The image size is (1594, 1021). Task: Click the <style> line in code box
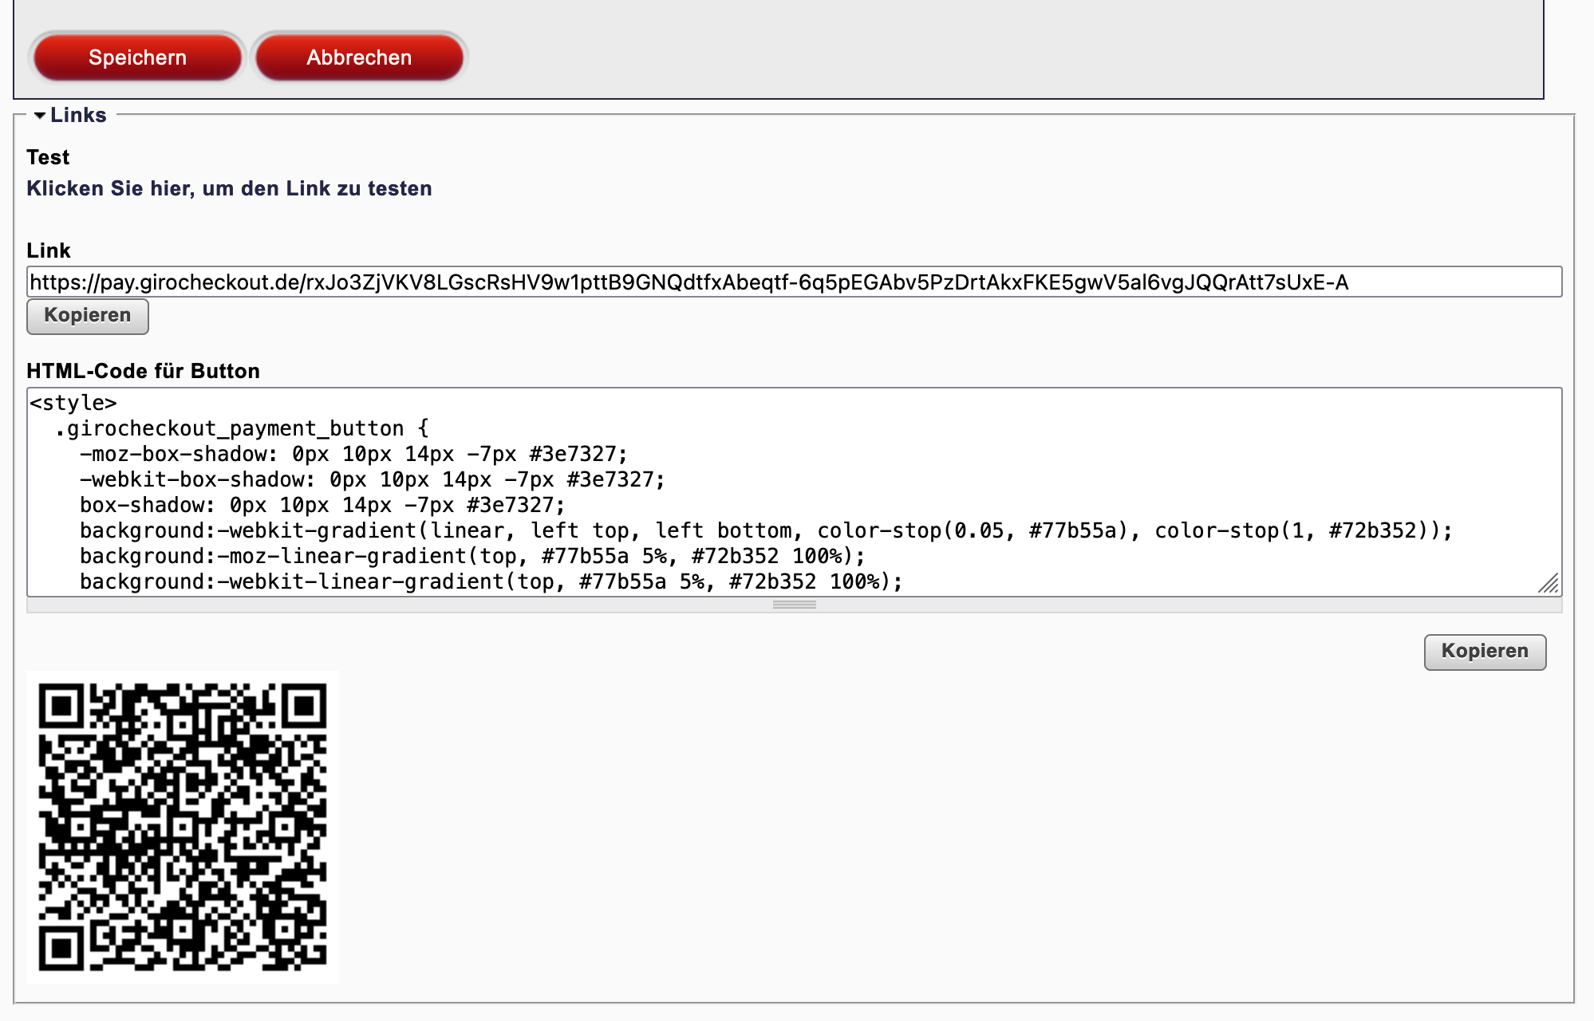[x=74, y=404]
